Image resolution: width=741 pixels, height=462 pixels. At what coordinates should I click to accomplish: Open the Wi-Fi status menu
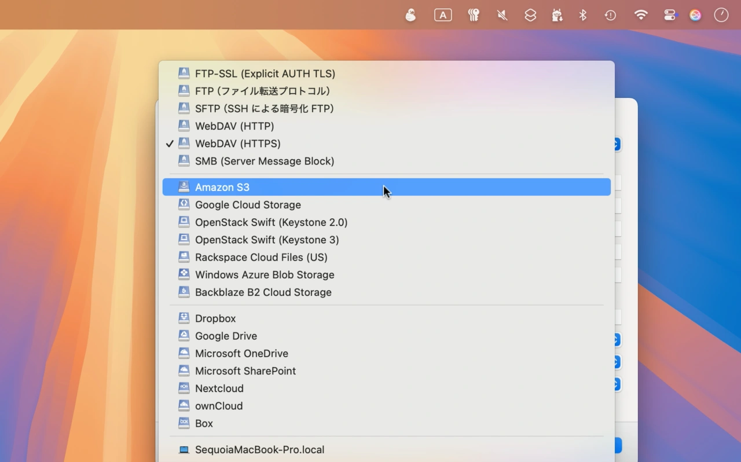(x=641, y=16)
